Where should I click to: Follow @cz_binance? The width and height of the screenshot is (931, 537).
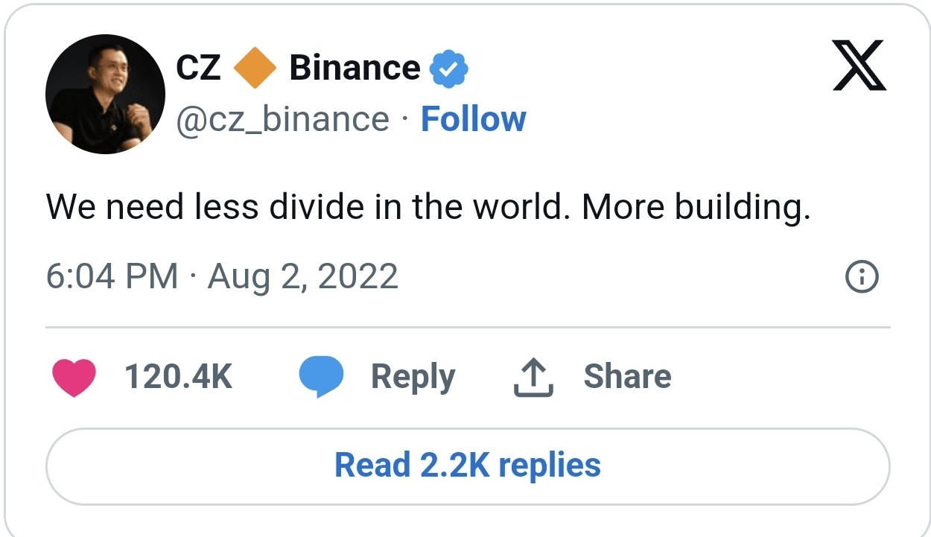pyautogui.click(x=473, y=118)
